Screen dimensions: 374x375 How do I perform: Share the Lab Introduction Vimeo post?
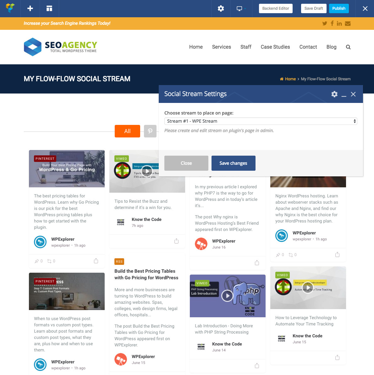click(257, 366)
